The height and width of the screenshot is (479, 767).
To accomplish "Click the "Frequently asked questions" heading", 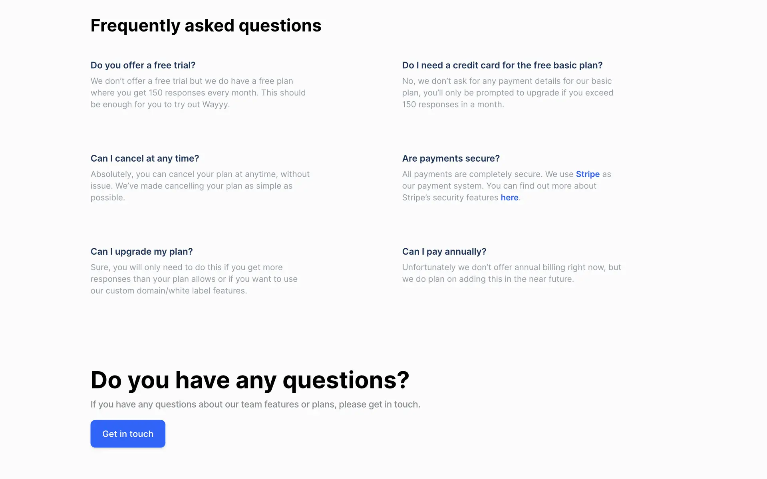I will (206, 26).
